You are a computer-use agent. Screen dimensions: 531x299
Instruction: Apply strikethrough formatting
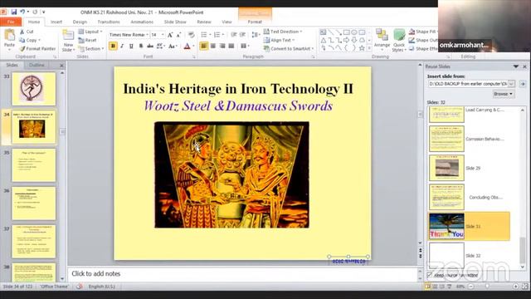click(150, 46)
